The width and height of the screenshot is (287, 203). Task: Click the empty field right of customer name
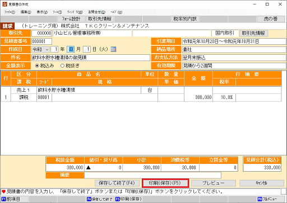click(x=172, y=34)
